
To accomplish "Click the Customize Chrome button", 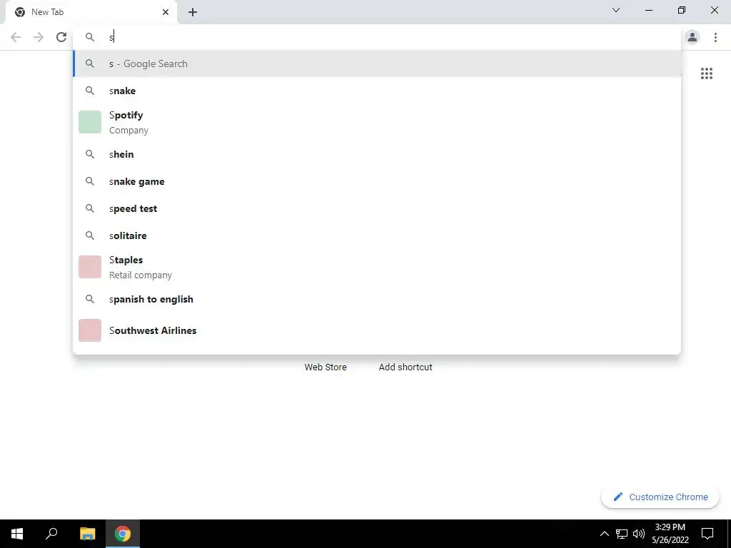I will coord(660,497).
